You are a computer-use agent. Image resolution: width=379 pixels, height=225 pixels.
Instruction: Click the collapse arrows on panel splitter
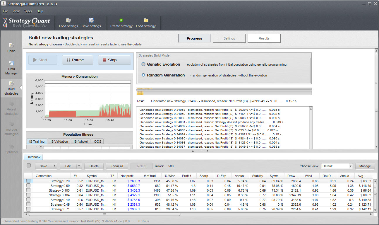(200, 151)
